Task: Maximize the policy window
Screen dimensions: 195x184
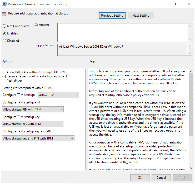Action: pos(177,4)
